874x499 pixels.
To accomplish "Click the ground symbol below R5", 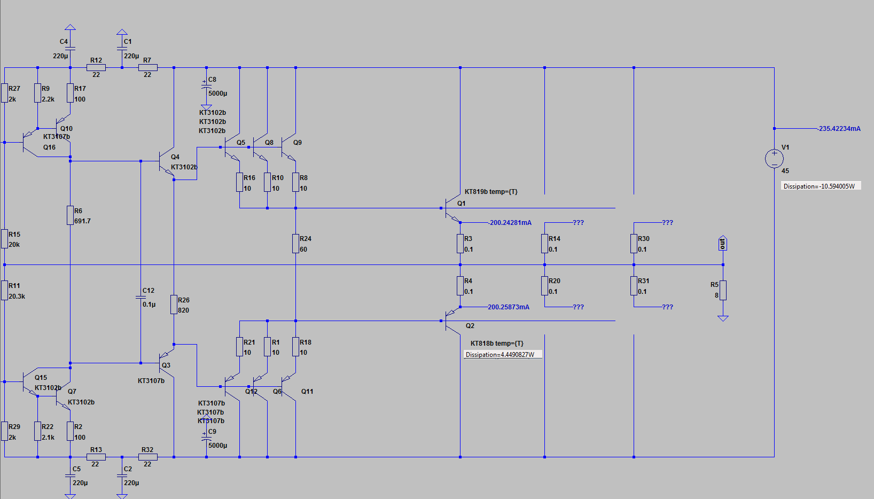I will 723,318.
